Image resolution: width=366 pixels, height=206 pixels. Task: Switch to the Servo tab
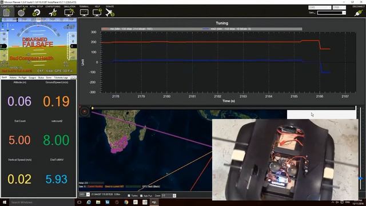(49, 78)
